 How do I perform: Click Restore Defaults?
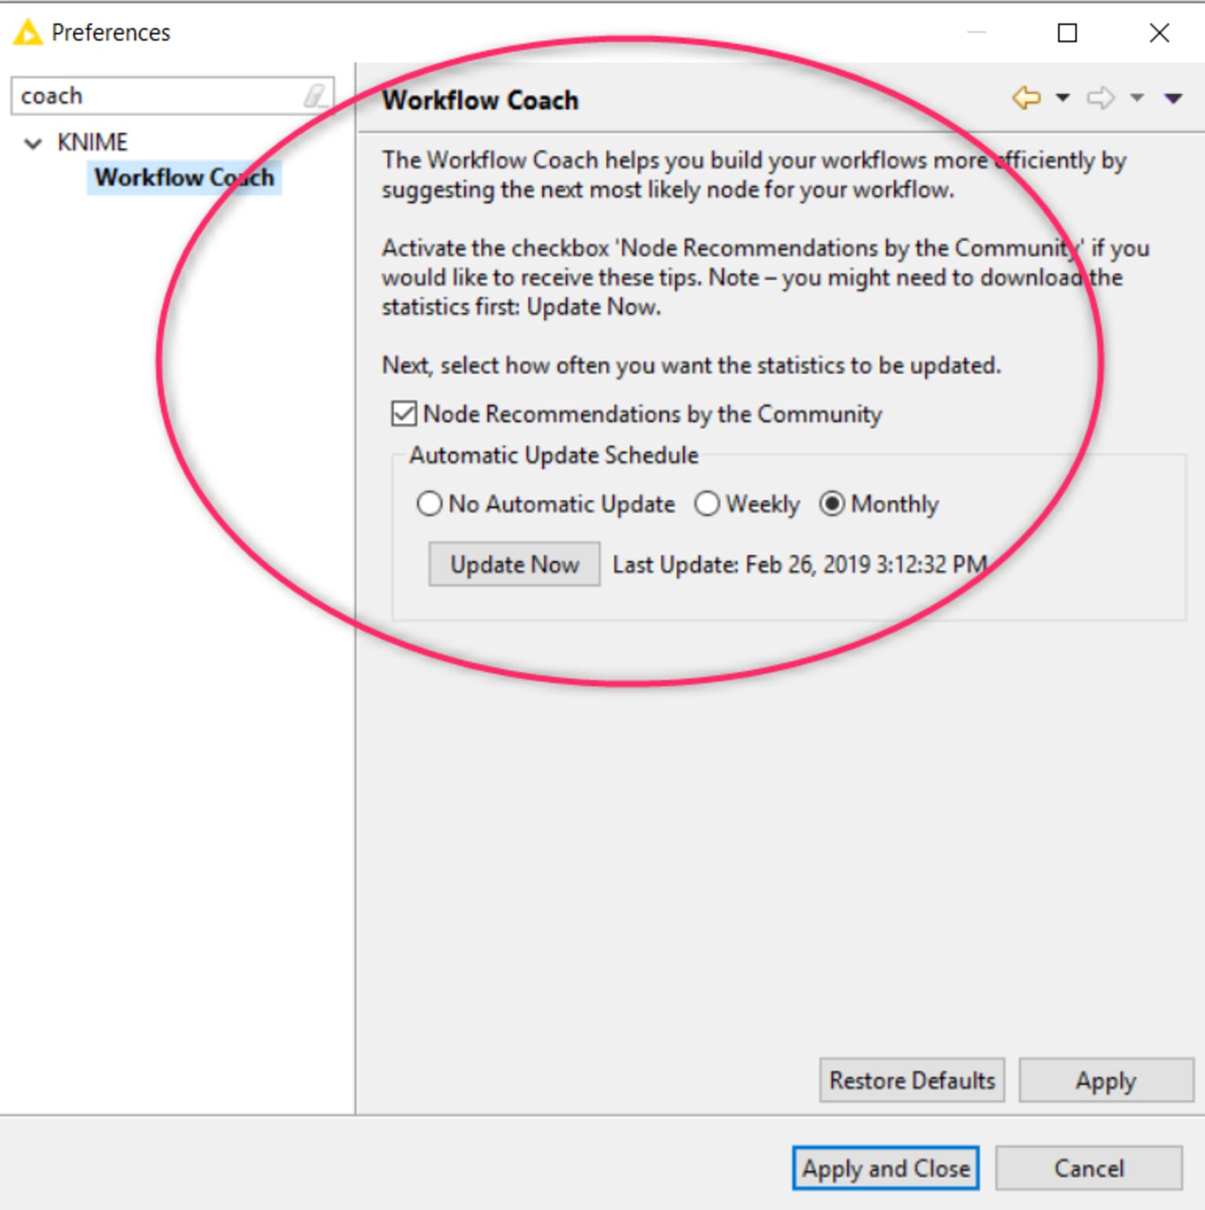pos(912,1080)
